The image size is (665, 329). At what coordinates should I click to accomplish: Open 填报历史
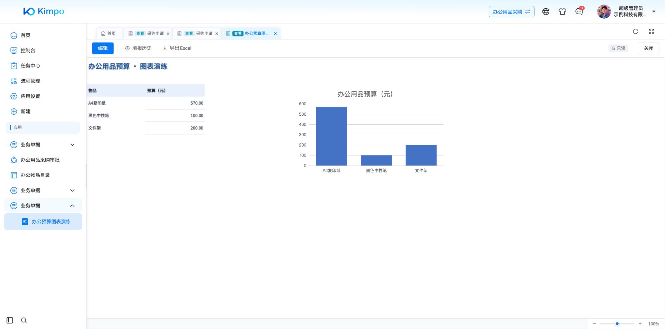(139, 48)
